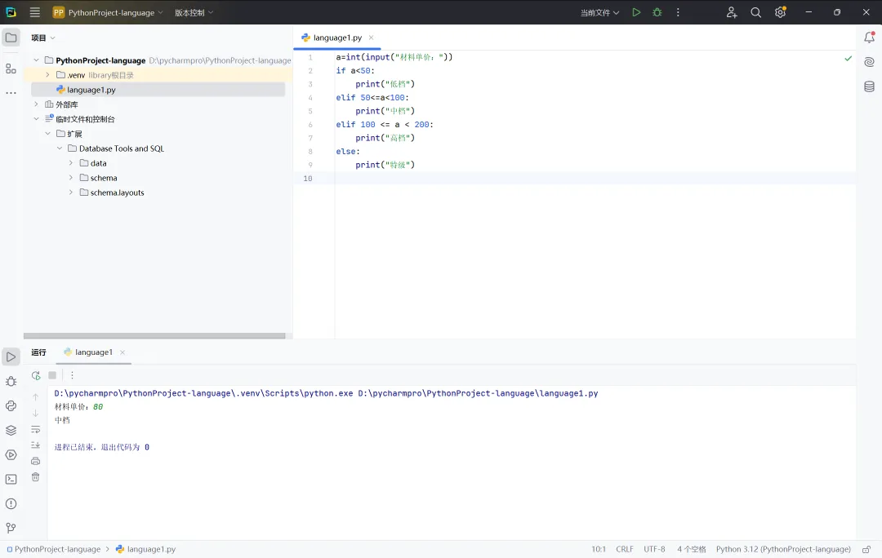Open more run actions (three dots) in title bar

[678, 12]
